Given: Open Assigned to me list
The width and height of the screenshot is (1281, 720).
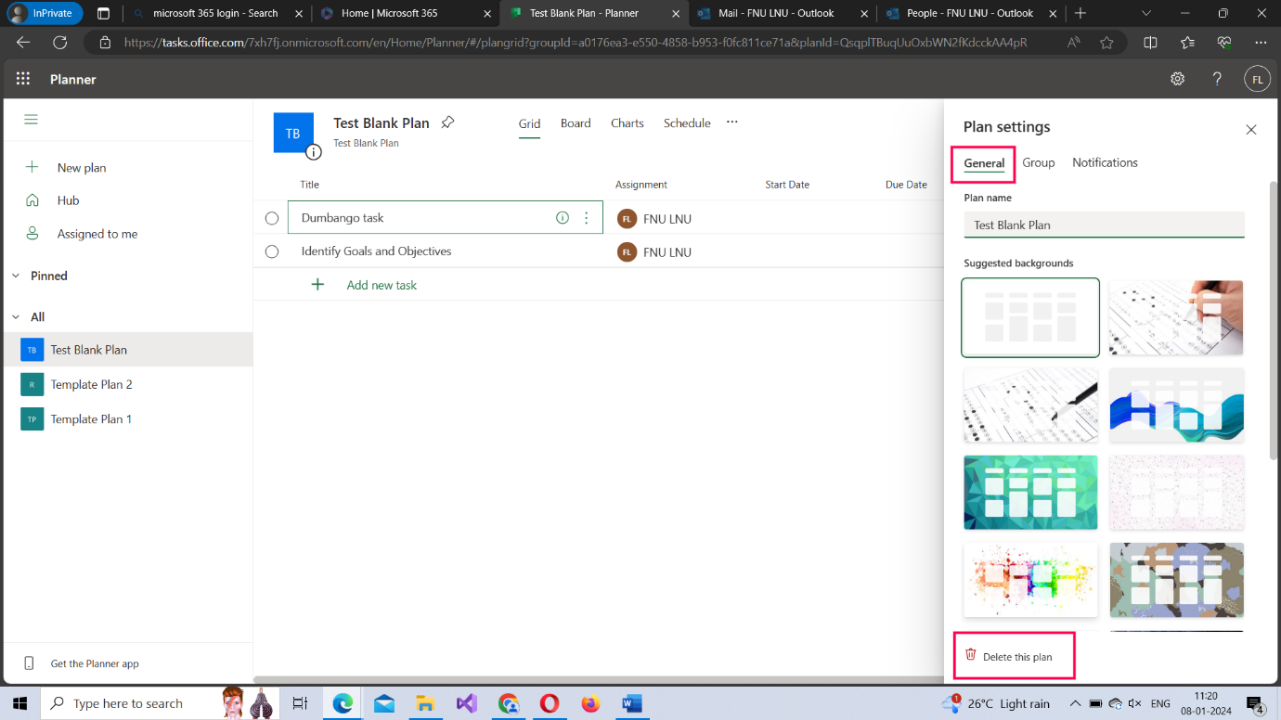Looking at the screenshot, I should [97, 234].
